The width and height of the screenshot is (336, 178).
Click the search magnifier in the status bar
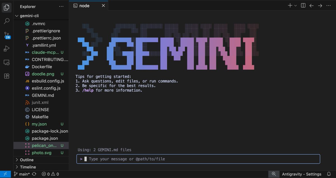tap(274, 174)
